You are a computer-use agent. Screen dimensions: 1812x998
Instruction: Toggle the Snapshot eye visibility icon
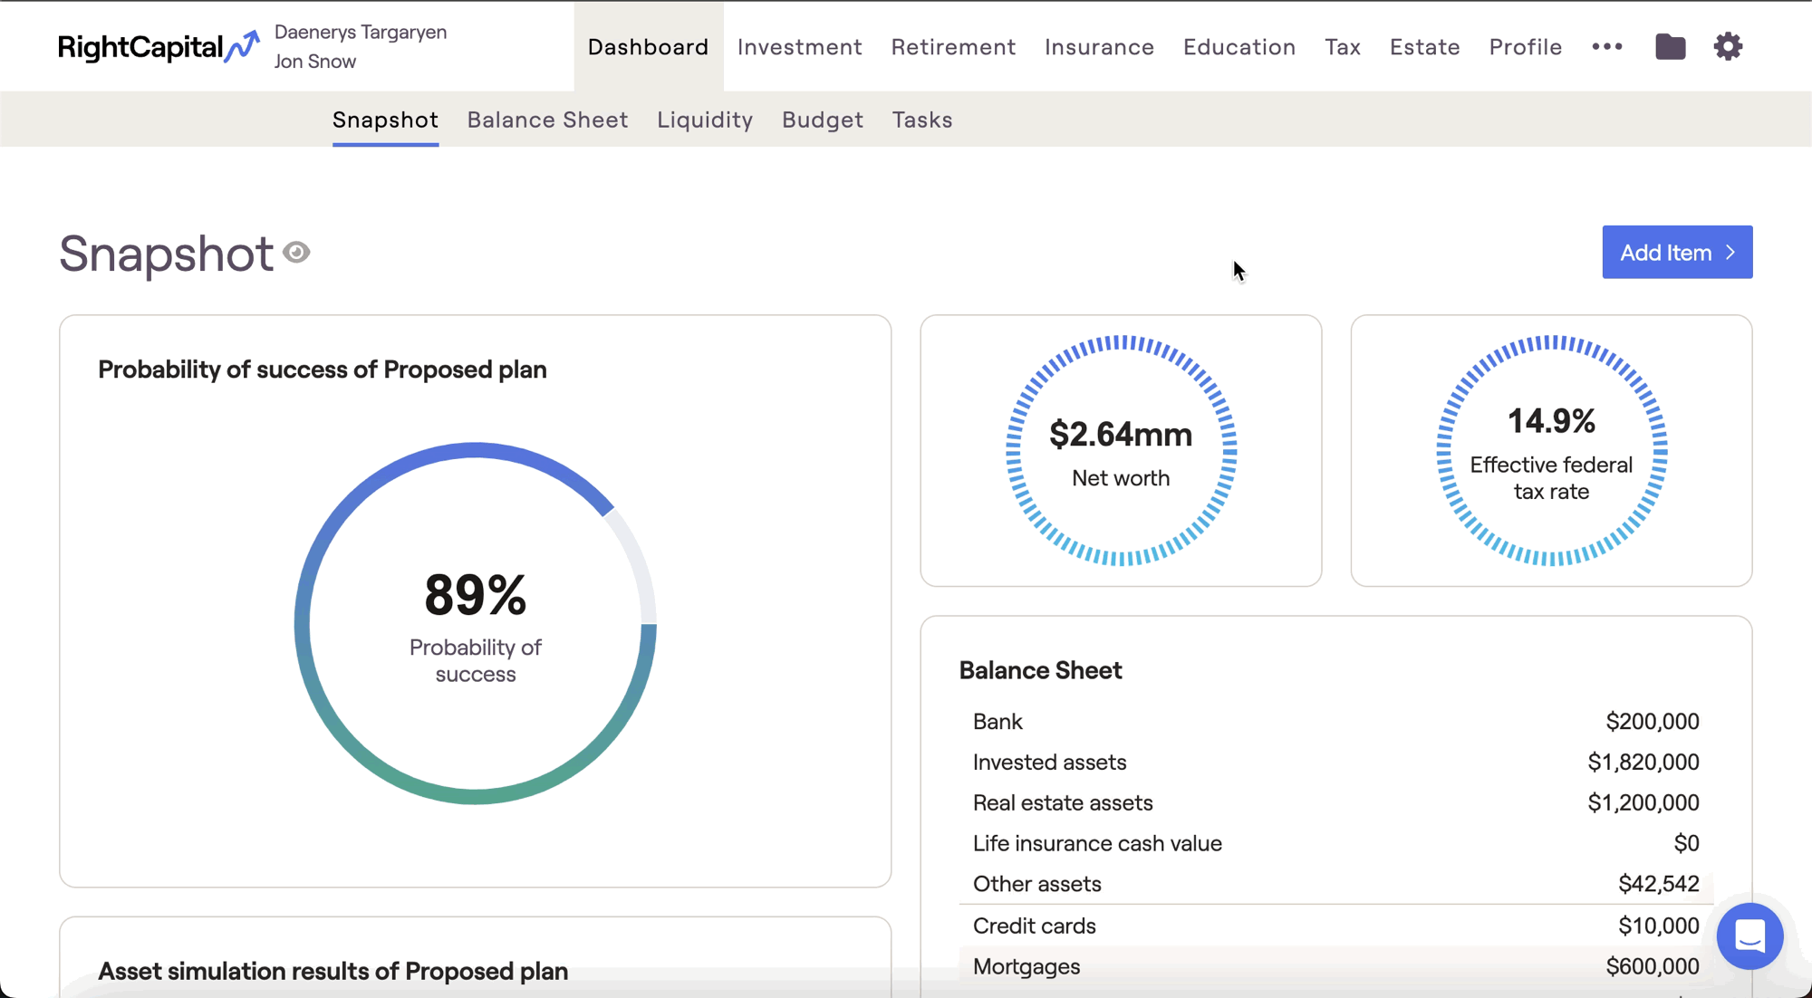tap(296, 252)
